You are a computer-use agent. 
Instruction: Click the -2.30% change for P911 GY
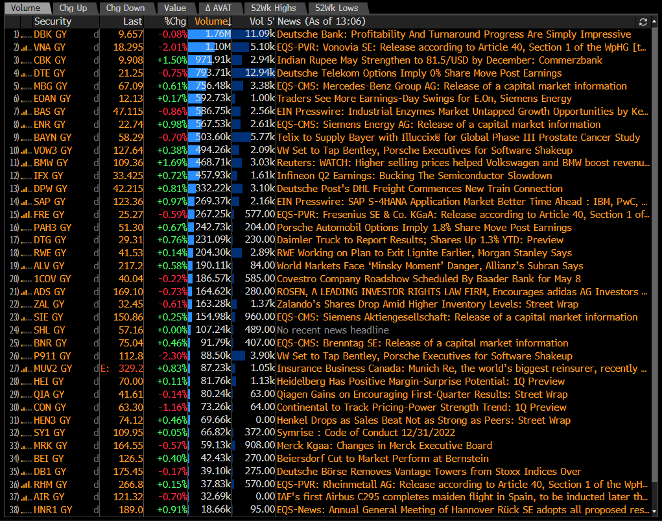172,356
